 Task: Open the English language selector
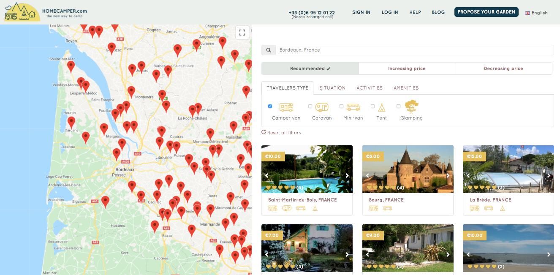[x=536, y=13]
